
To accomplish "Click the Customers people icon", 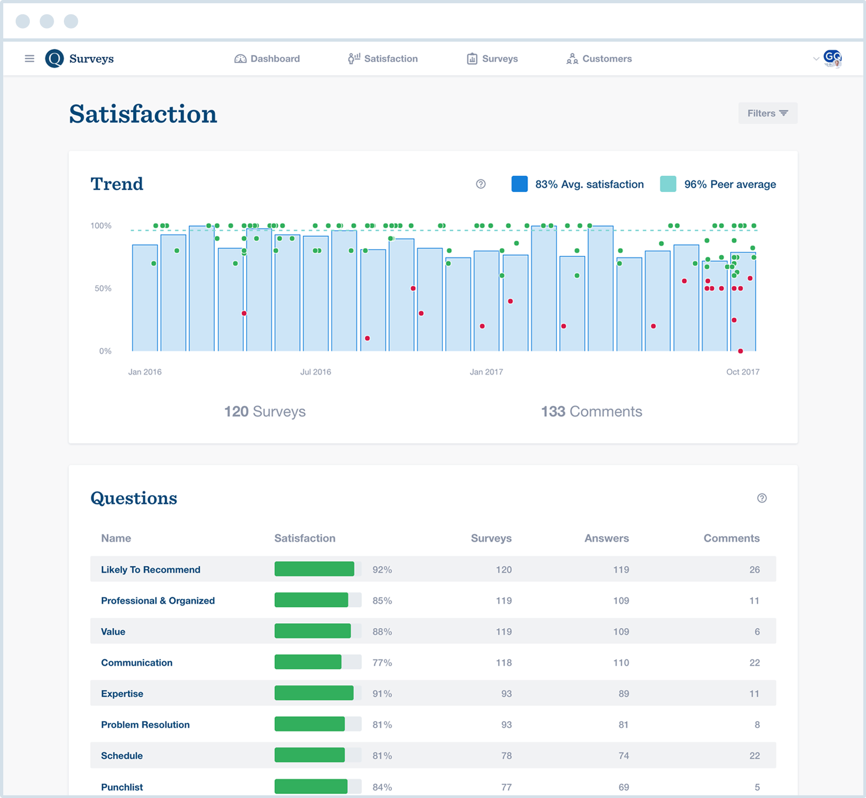I will (x=572, y=58).
